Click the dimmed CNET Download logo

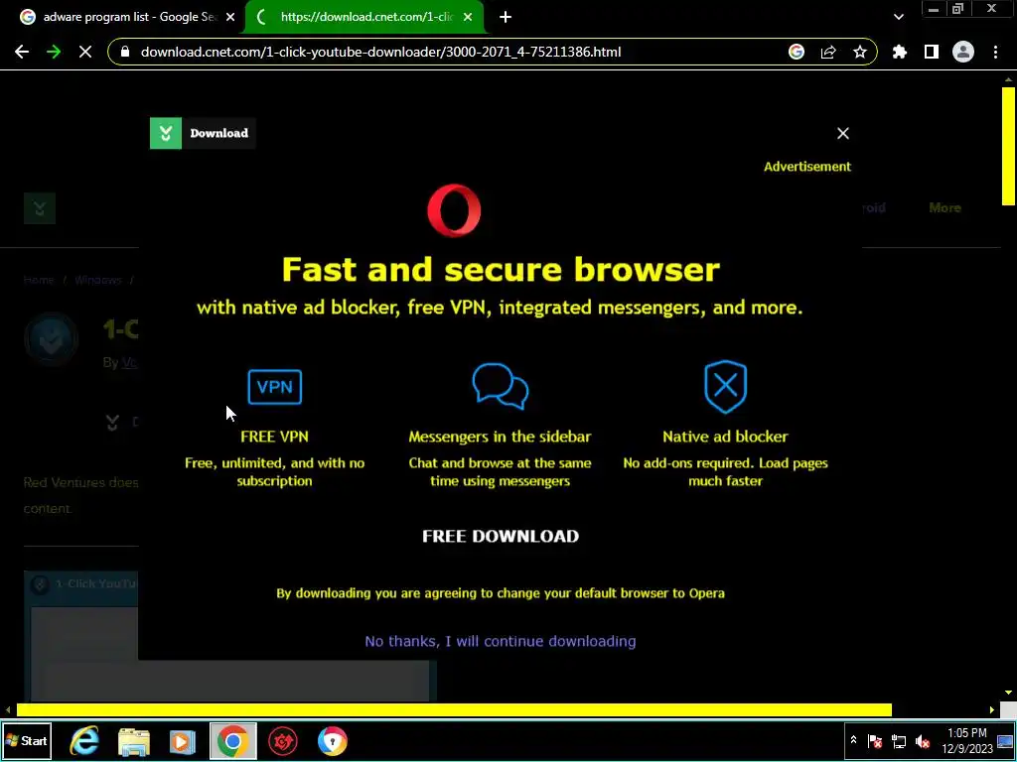click(40, 208)
